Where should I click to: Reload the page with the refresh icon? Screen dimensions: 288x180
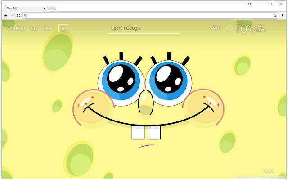[x=18, y=16]
